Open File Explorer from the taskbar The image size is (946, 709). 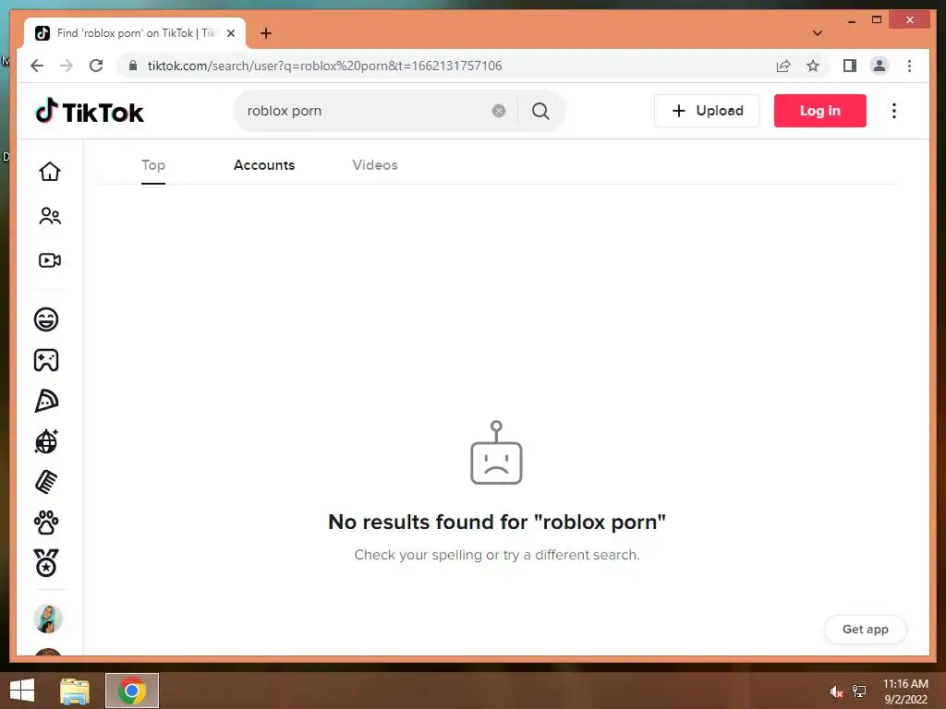75,691
